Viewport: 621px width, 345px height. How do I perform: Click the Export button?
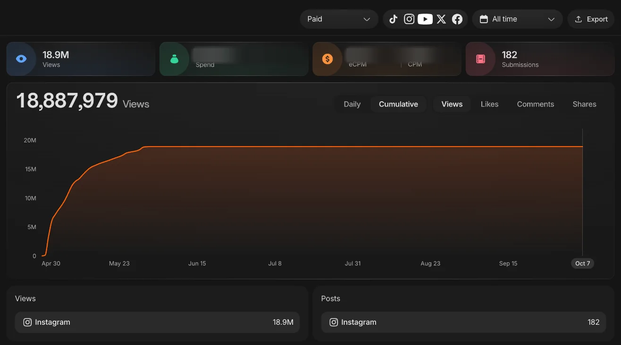tap(591, 19)
